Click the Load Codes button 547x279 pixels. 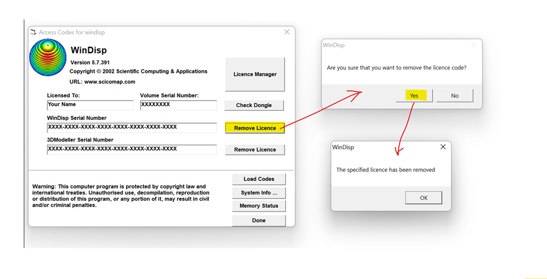(x=259, y=179)
